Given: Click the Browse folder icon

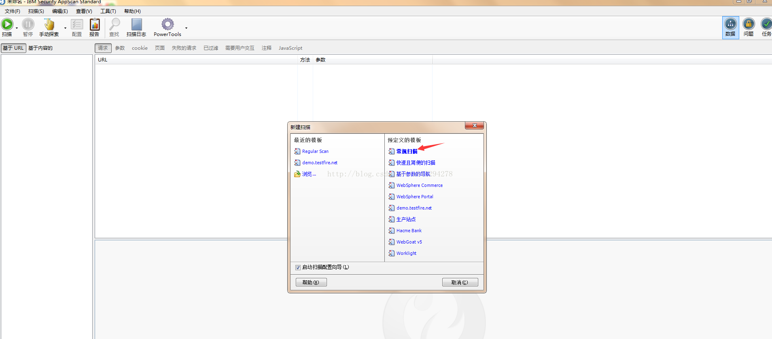Looking at the screenshot, I should click(297, 174).
